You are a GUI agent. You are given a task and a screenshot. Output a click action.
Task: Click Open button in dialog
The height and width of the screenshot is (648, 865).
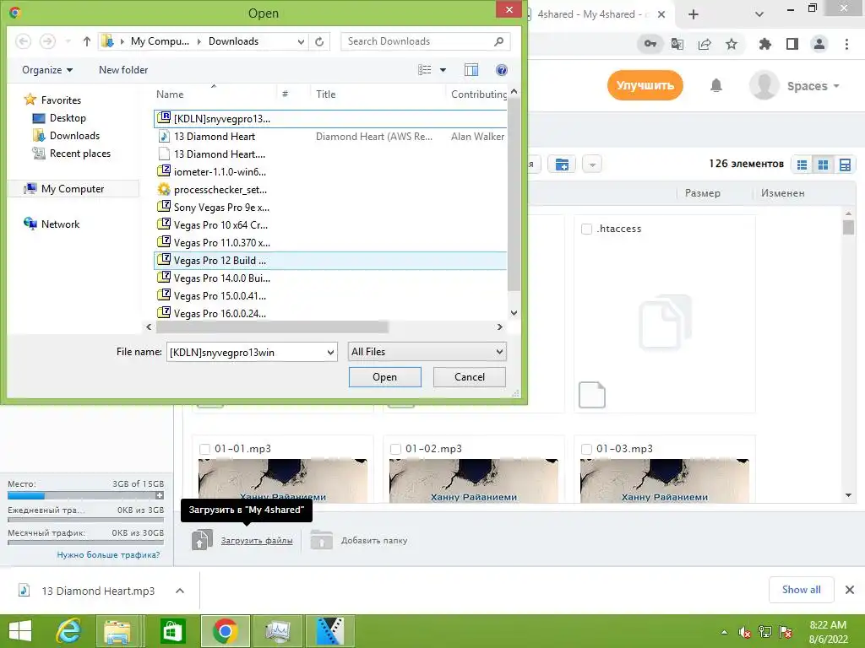click(385, 377)
